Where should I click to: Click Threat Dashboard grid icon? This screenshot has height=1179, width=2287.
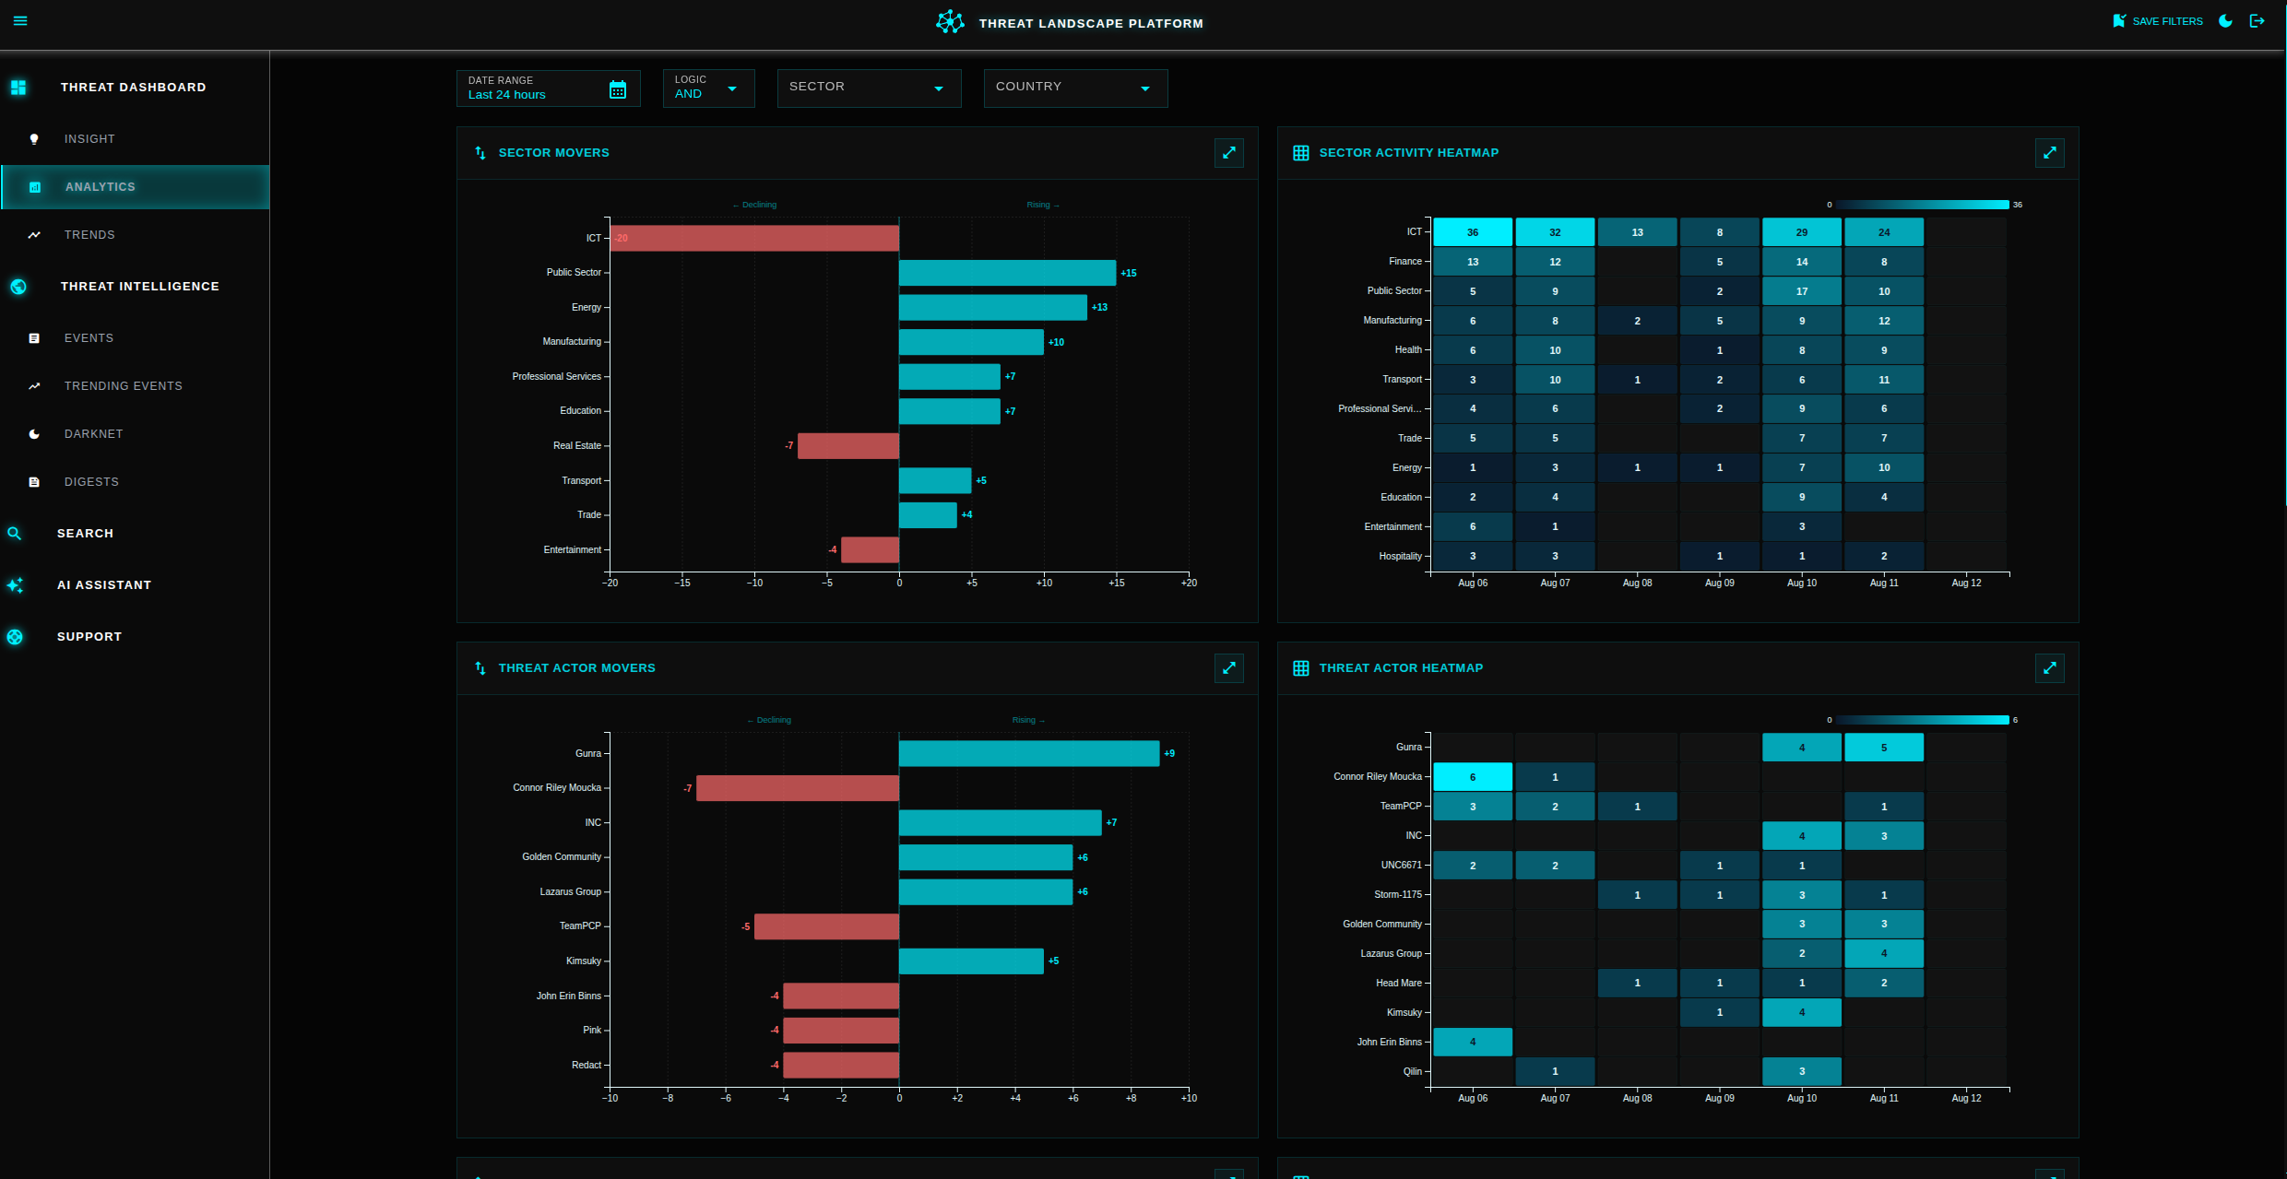pos(18,88)
